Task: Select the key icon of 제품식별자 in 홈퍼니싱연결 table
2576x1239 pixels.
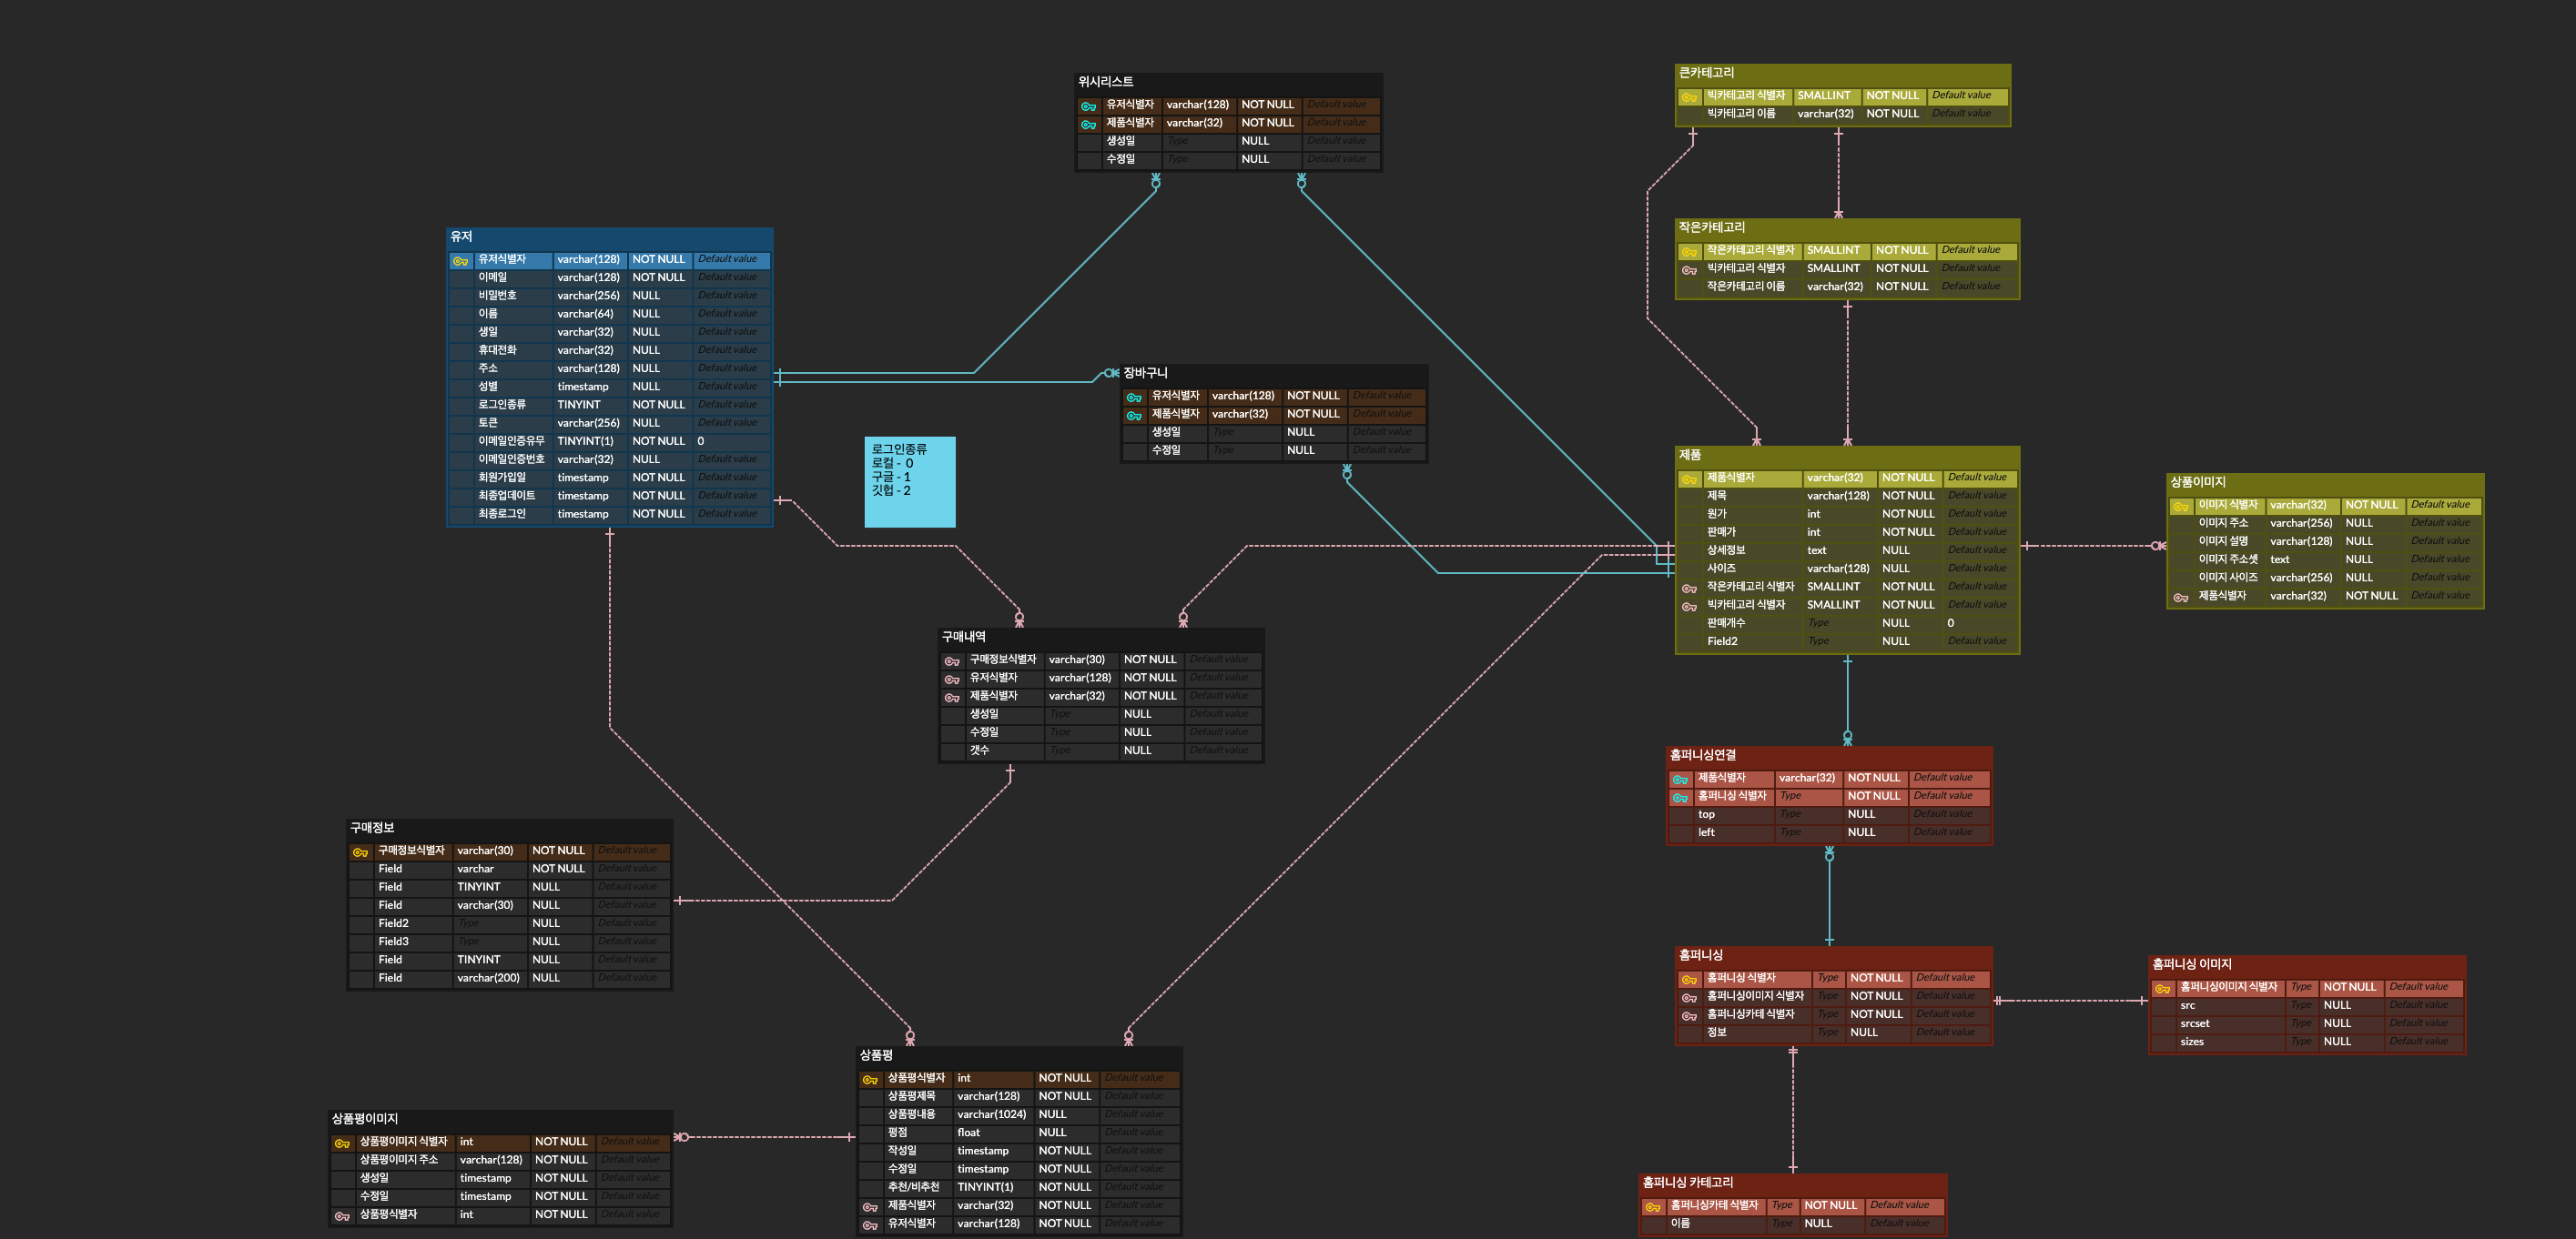Action: click(1680, 780)
